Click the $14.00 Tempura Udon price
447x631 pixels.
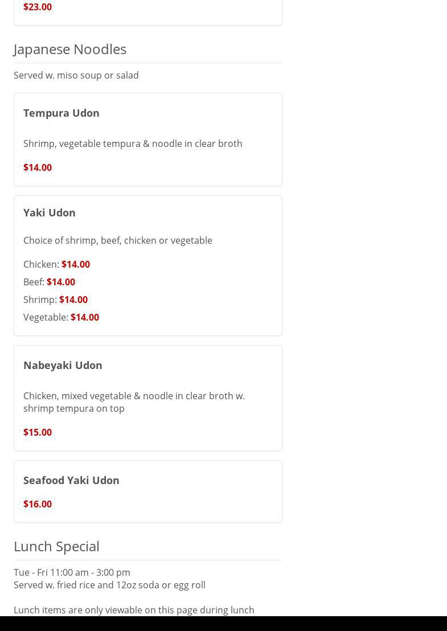[x=38, y=167]
